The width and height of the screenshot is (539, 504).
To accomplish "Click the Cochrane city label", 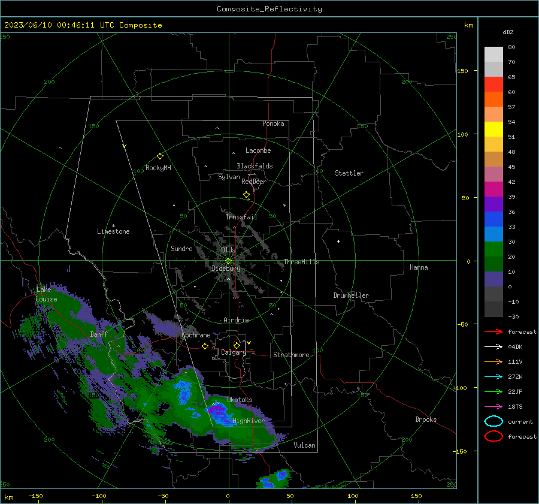I will [196, 335].
